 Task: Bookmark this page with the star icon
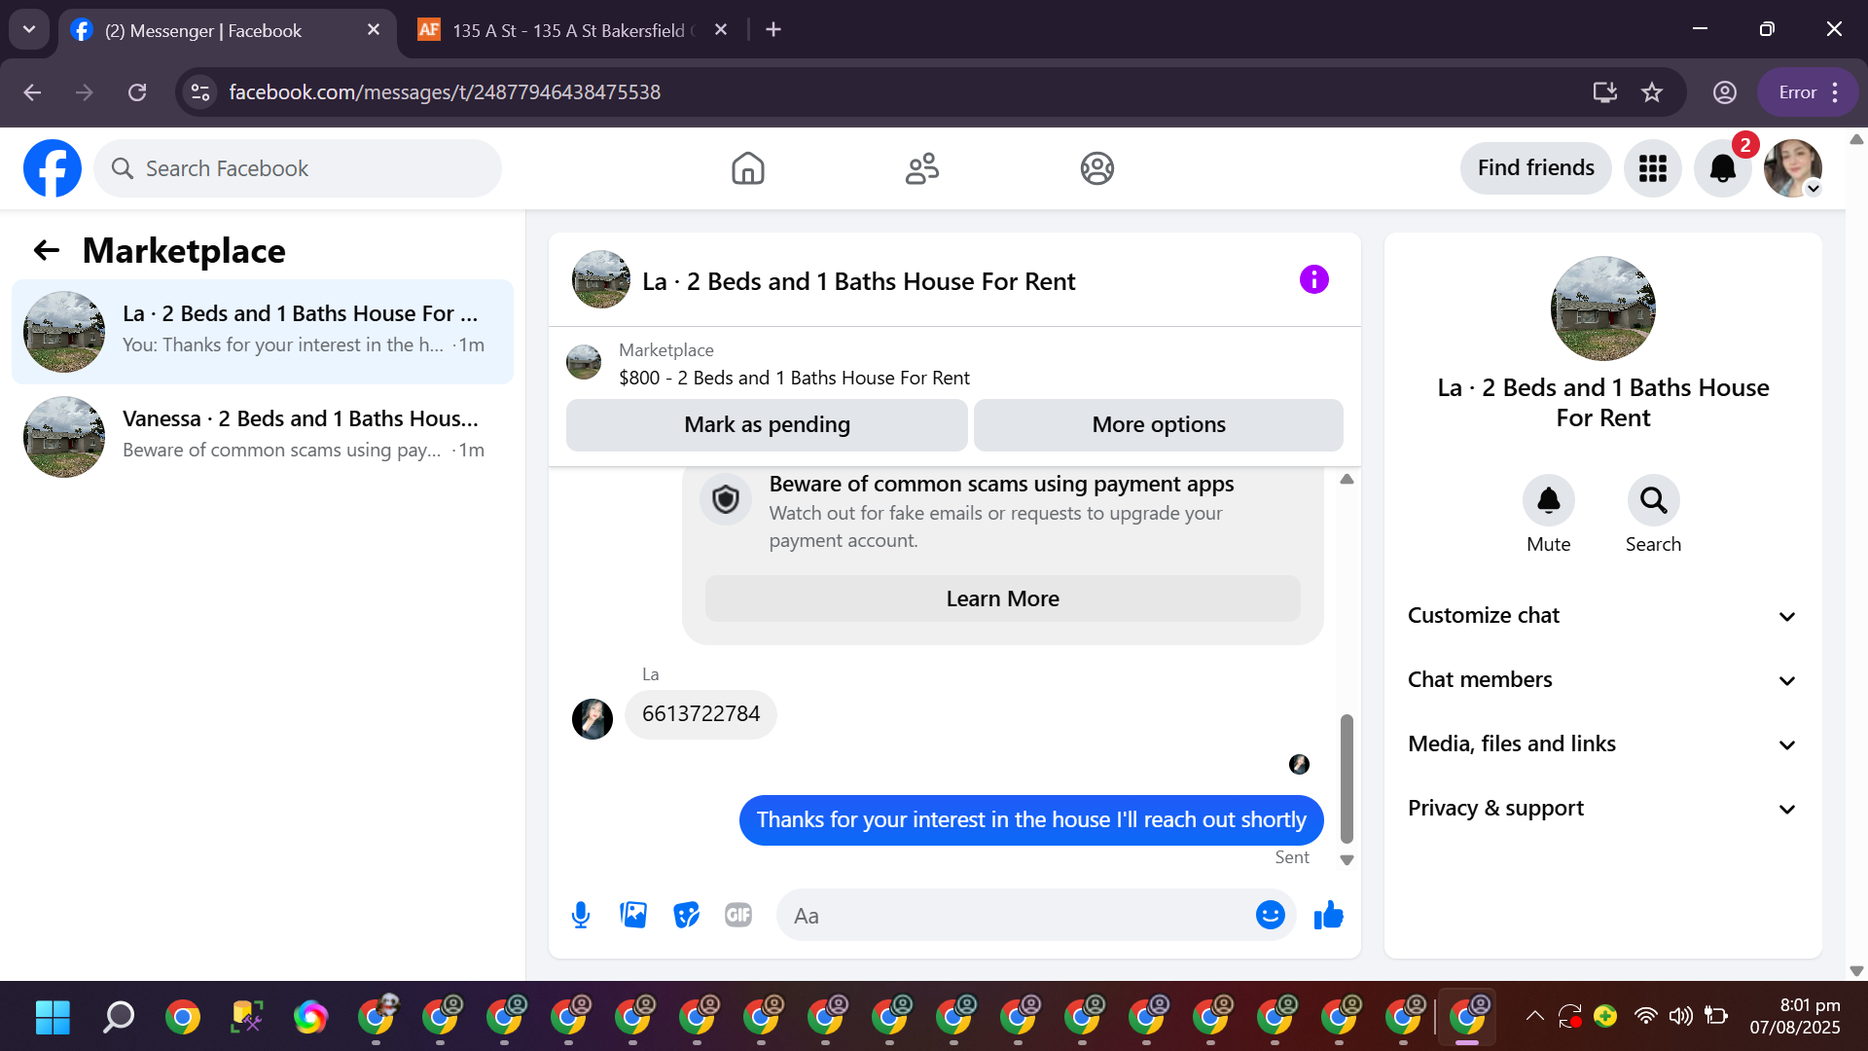pos(1652,92)
